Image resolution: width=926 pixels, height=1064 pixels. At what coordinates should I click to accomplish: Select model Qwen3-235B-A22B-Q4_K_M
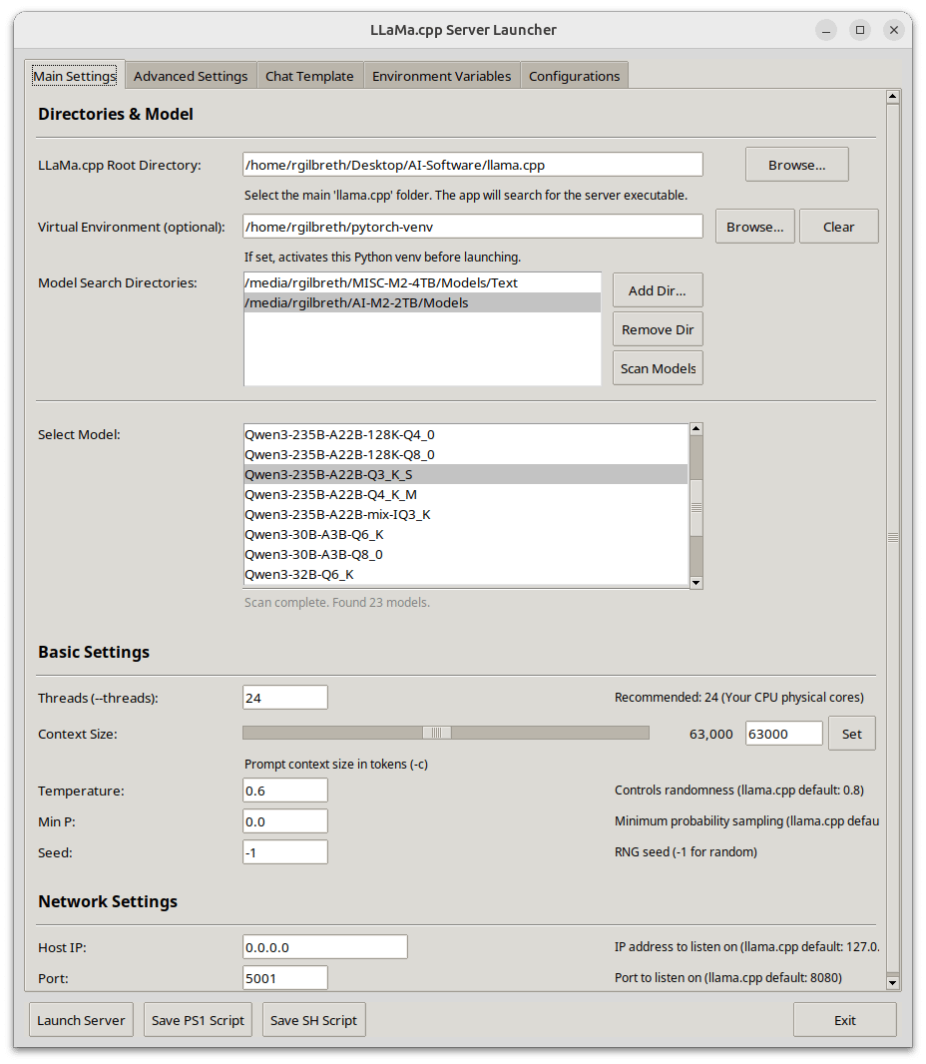(x=465, y=495)
